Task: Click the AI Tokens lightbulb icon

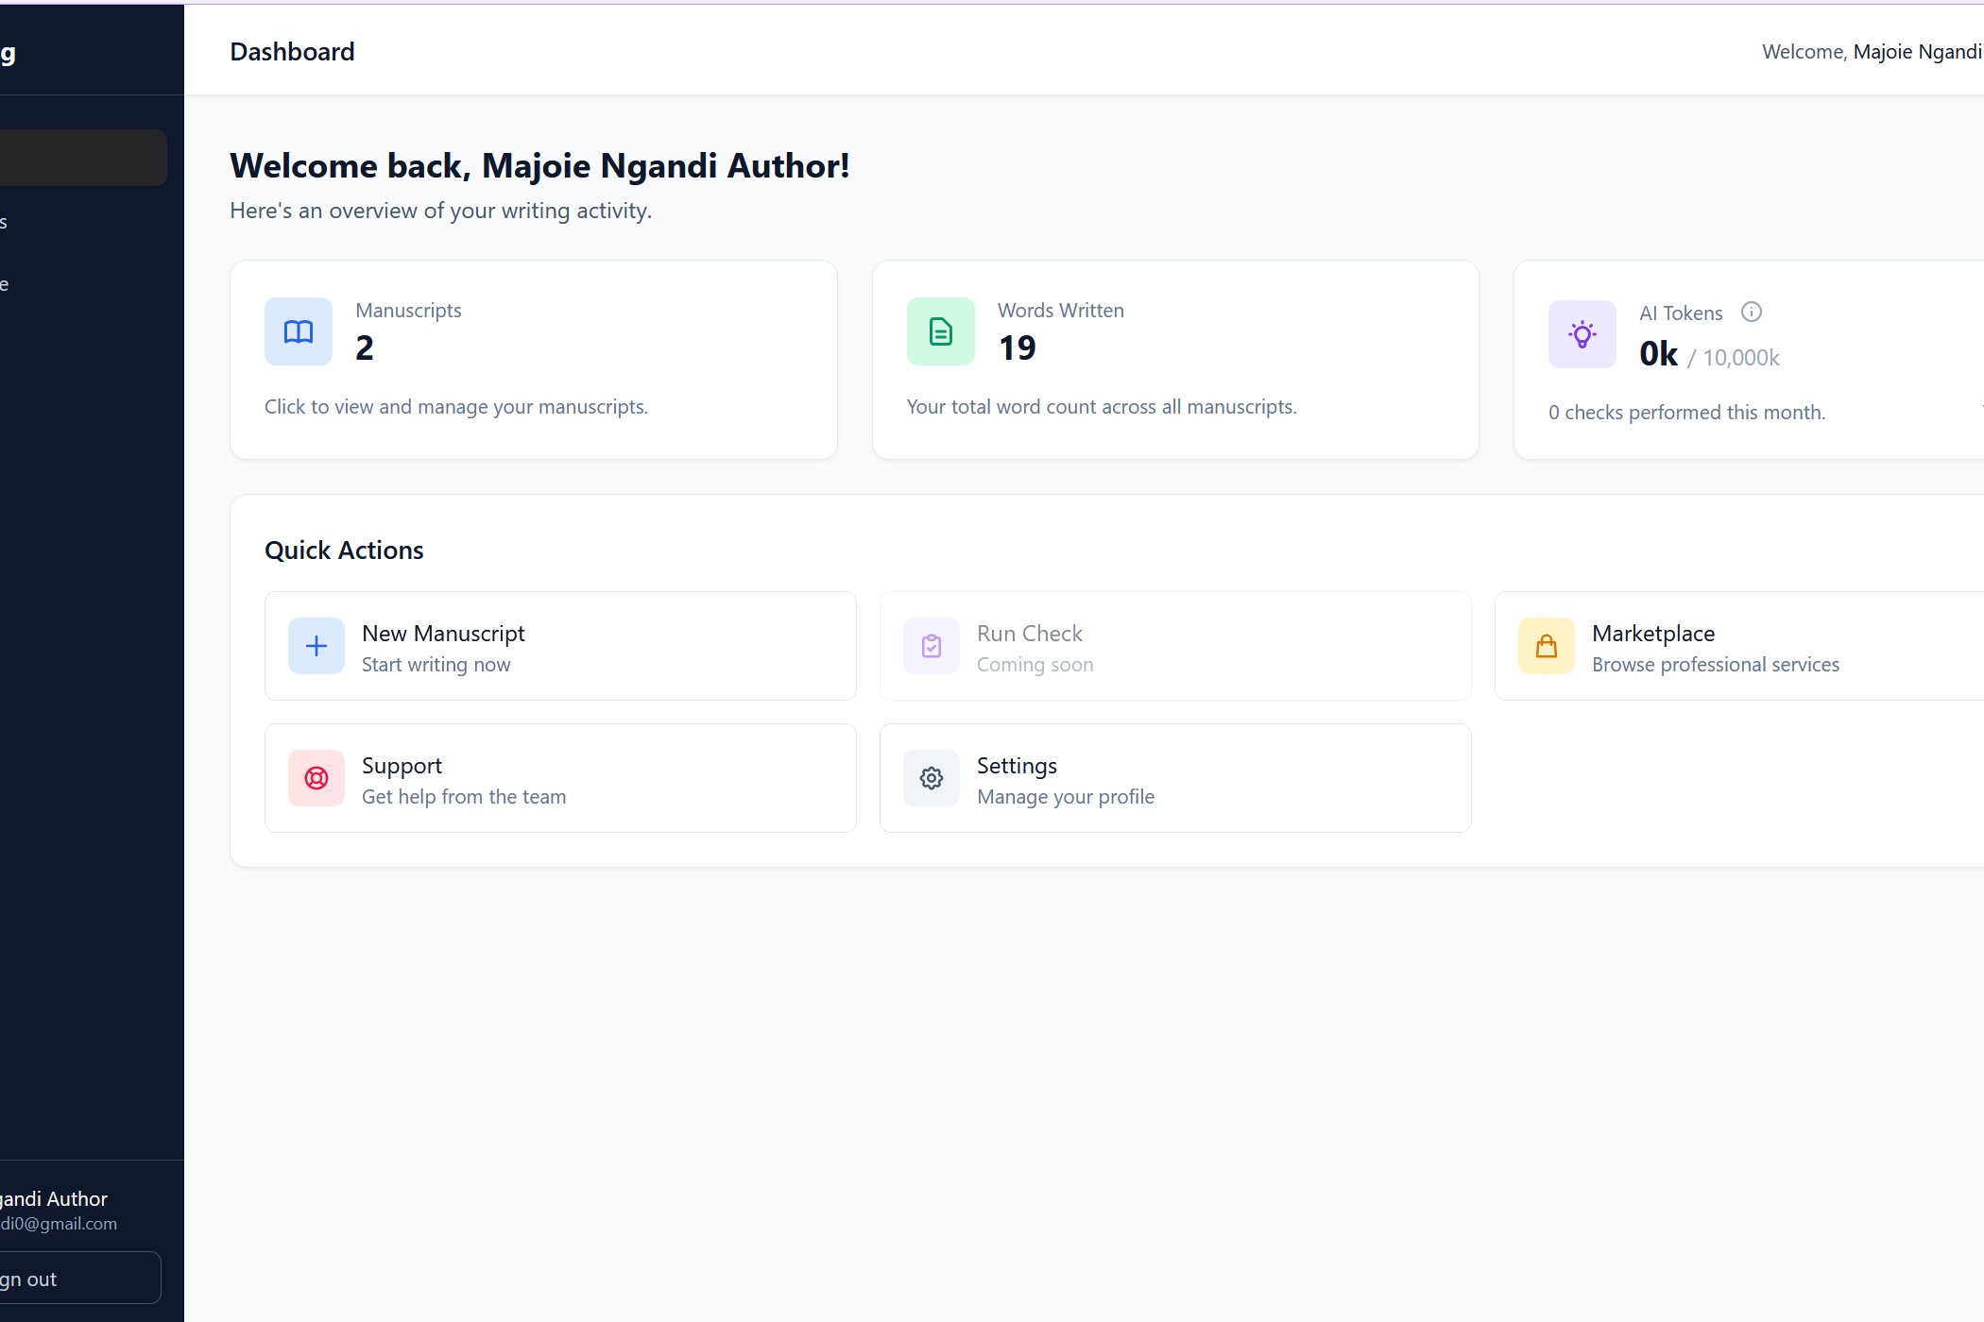Action: [x=1582, y=334]
